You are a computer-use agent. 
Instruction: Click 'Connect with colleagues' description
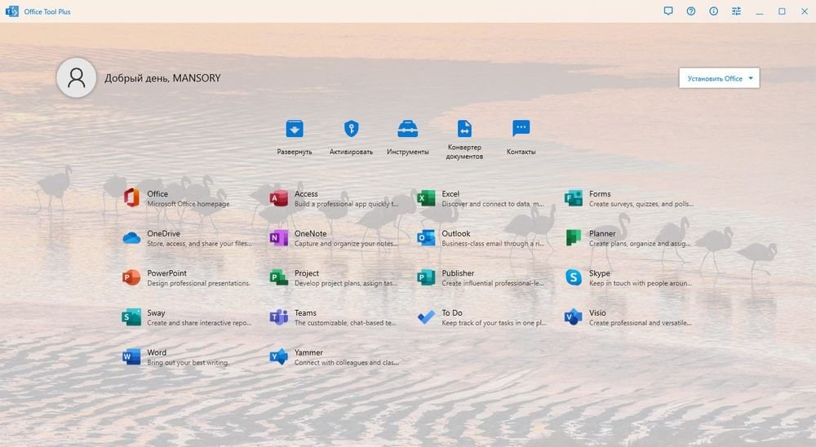coord(347,363)
